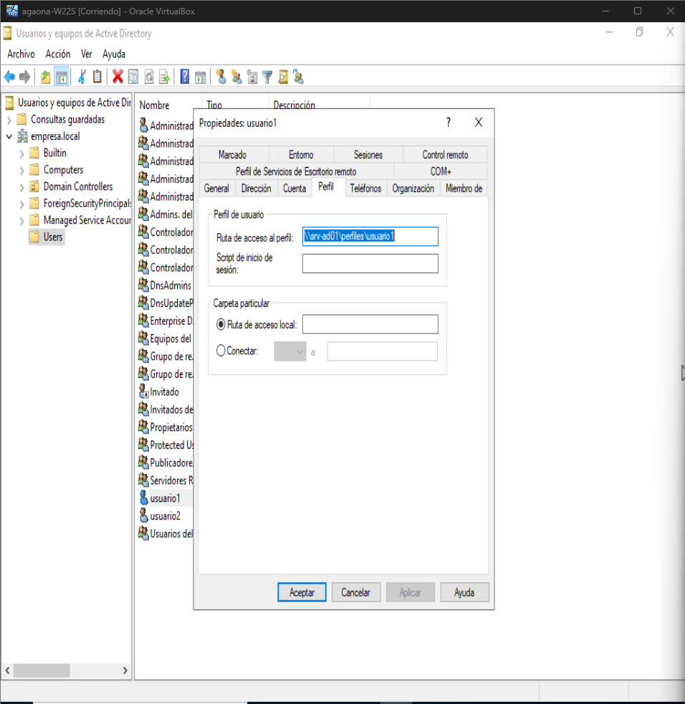
Task: Click the export list toolbar icon
Action: [164, 77]
